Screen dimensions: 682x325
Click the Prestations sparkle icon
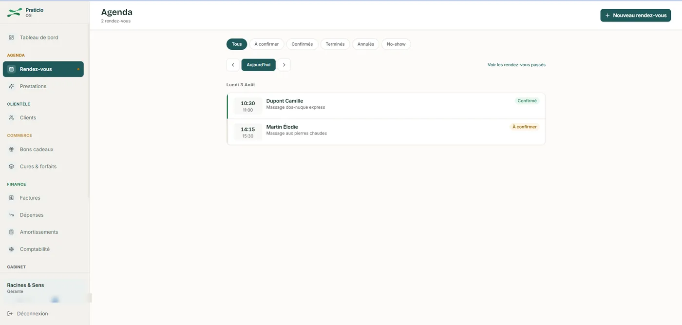(x=11, y=86)
